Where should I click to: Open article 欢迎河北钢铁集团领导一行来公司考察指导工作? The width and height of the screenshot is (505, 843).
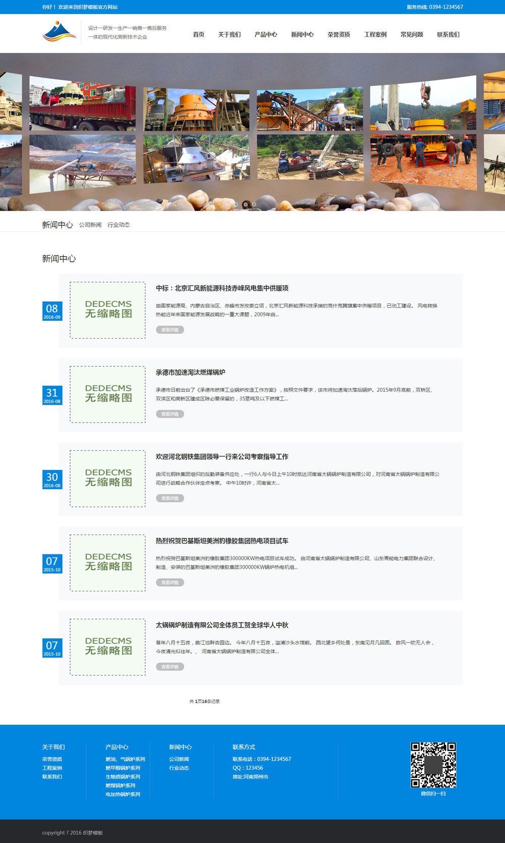point(222,457)
